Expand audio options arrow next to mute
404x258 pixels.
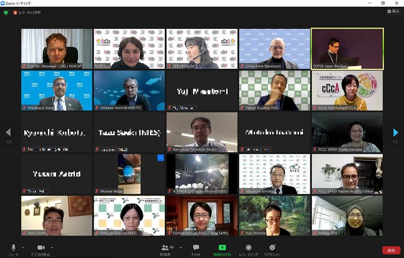click(x=24, y=247)
